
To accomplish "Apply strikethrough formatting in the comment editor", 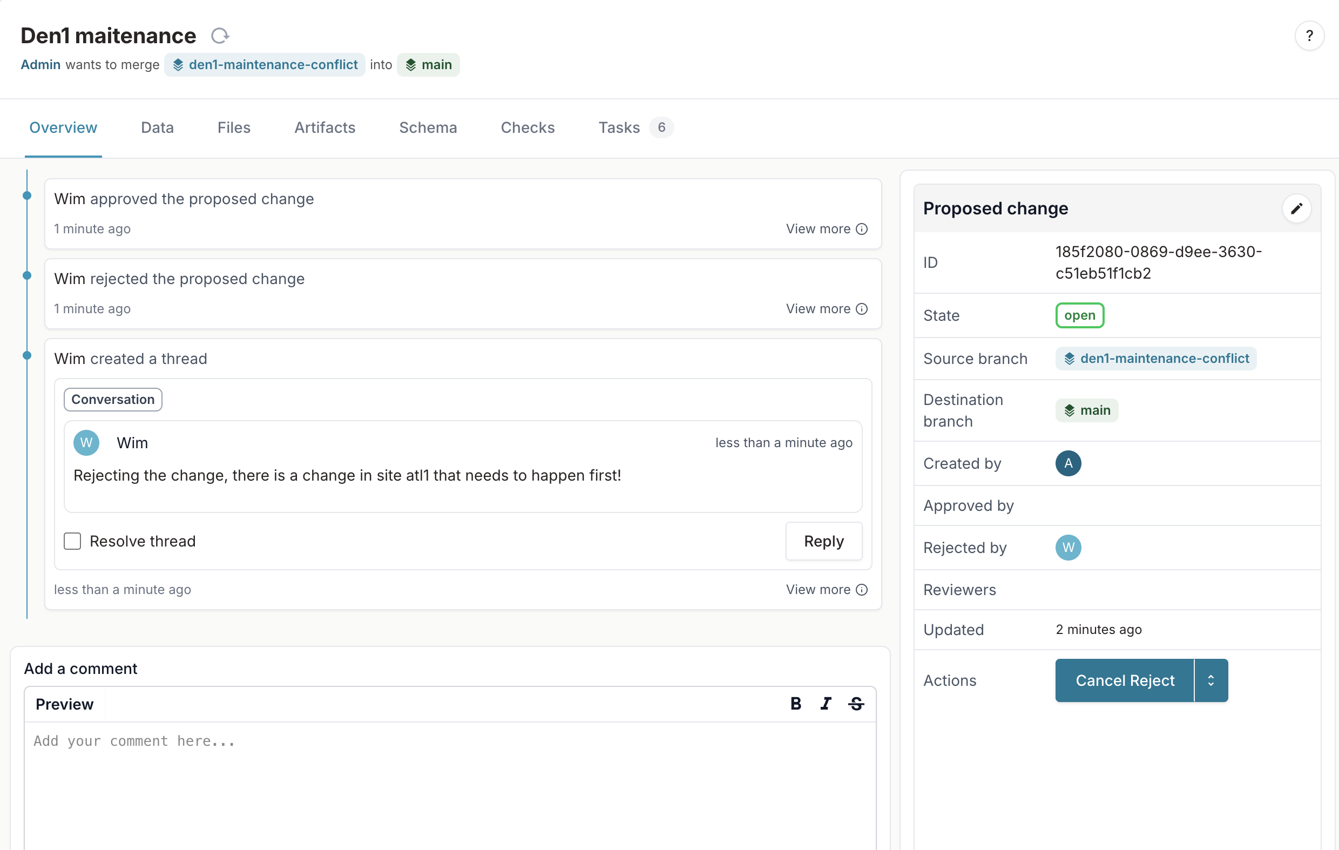I will coord(856,703).
